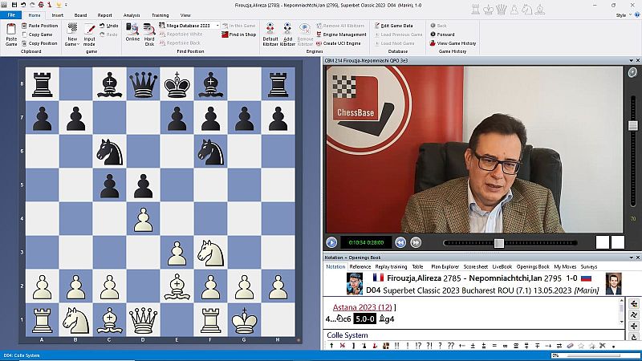Fast-forward the video playback
642x361 pixels.
pos(416,242)
